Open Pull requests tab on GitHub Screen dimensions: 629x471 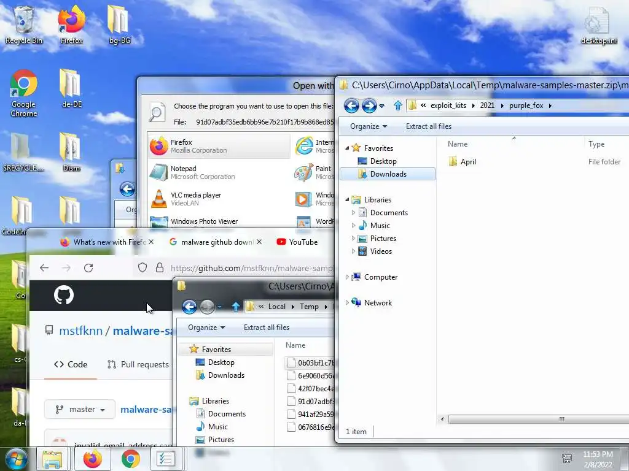(138, 364)
